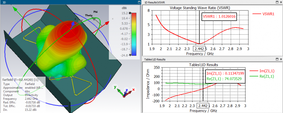Maximize the Tables\1D Results window
Screen dimensions: 283x113
(277, 59)
